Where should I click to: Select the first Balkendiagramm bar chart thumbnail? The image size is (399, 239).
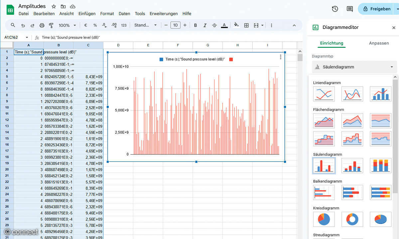point(324,193)
